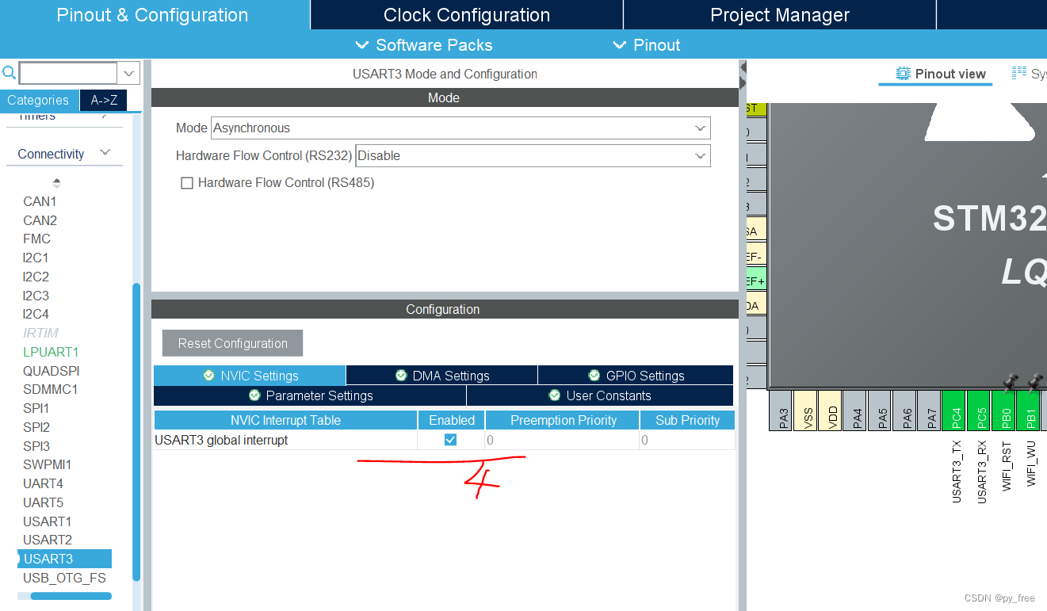Select USART1 peripheral
Image resolution: width=1047 pixels, height=611 pixels.
click(47, 521)
